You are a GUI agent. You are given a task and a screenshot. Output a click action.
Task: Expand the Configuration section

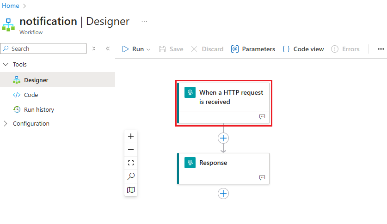click(x=6, y=124)
